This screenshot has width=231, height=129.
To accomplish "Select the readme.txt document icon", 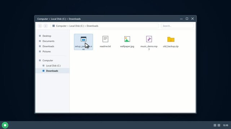I will point(105,39).
